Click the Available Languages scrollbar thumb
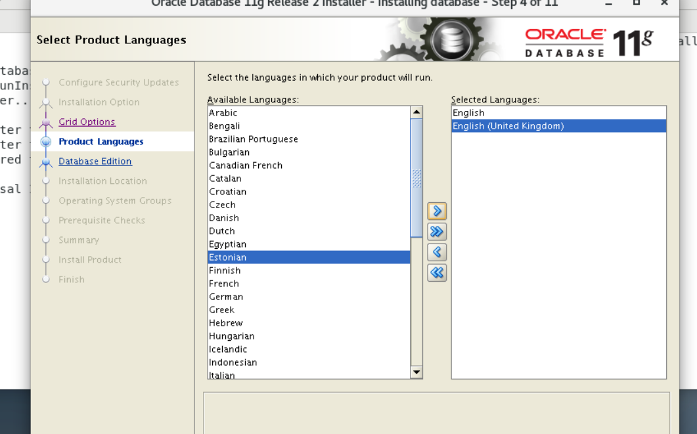The height and width of the screenshot is (434, 697). (x=416, y=178)
